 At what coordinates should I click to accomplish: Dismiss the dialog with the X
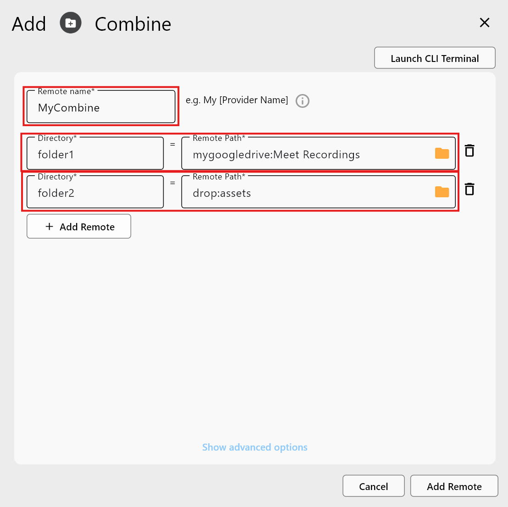pyautogui.click(x=485, y=22)
